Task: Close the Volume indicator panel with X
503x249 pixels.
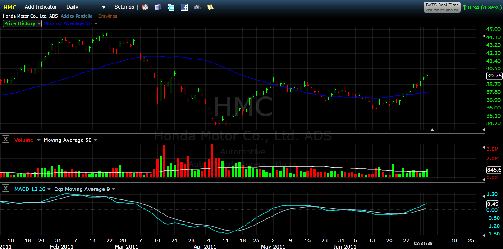Action: point(5,140)
